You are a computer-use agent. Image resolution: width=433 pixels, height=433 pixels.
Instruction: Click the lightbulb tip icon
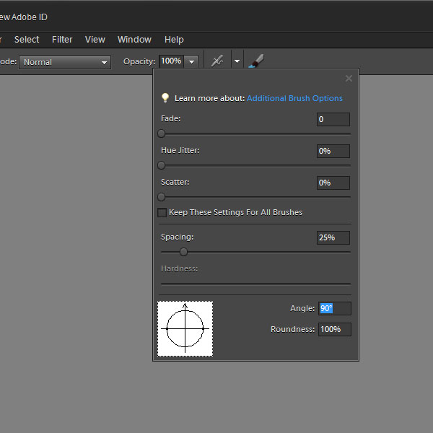165,97
